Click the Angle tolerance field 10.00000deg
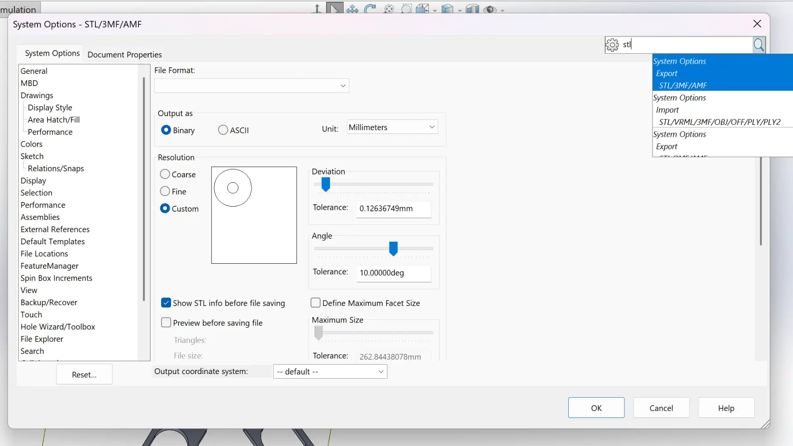This screenshot has width=793, height=446. pyautogui.click(x=394, y=273)
